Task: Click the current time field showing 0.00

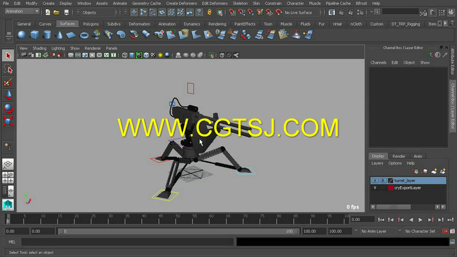Action: [363, 219]
